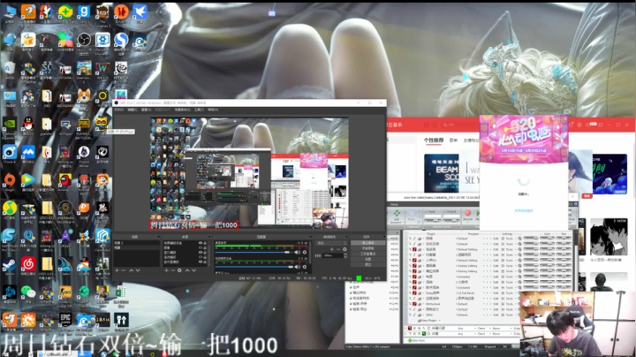The width and height of the screenshot is (636, 357).
Task: Launch the Overcooked 2 desktop shortcut
Action: click(x=84, y=68)
